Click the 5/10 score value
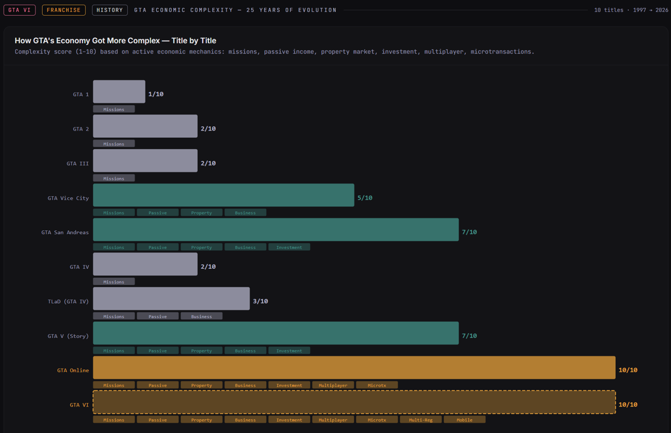This screenshot has width=671, height=433. [x=365, y=198]
